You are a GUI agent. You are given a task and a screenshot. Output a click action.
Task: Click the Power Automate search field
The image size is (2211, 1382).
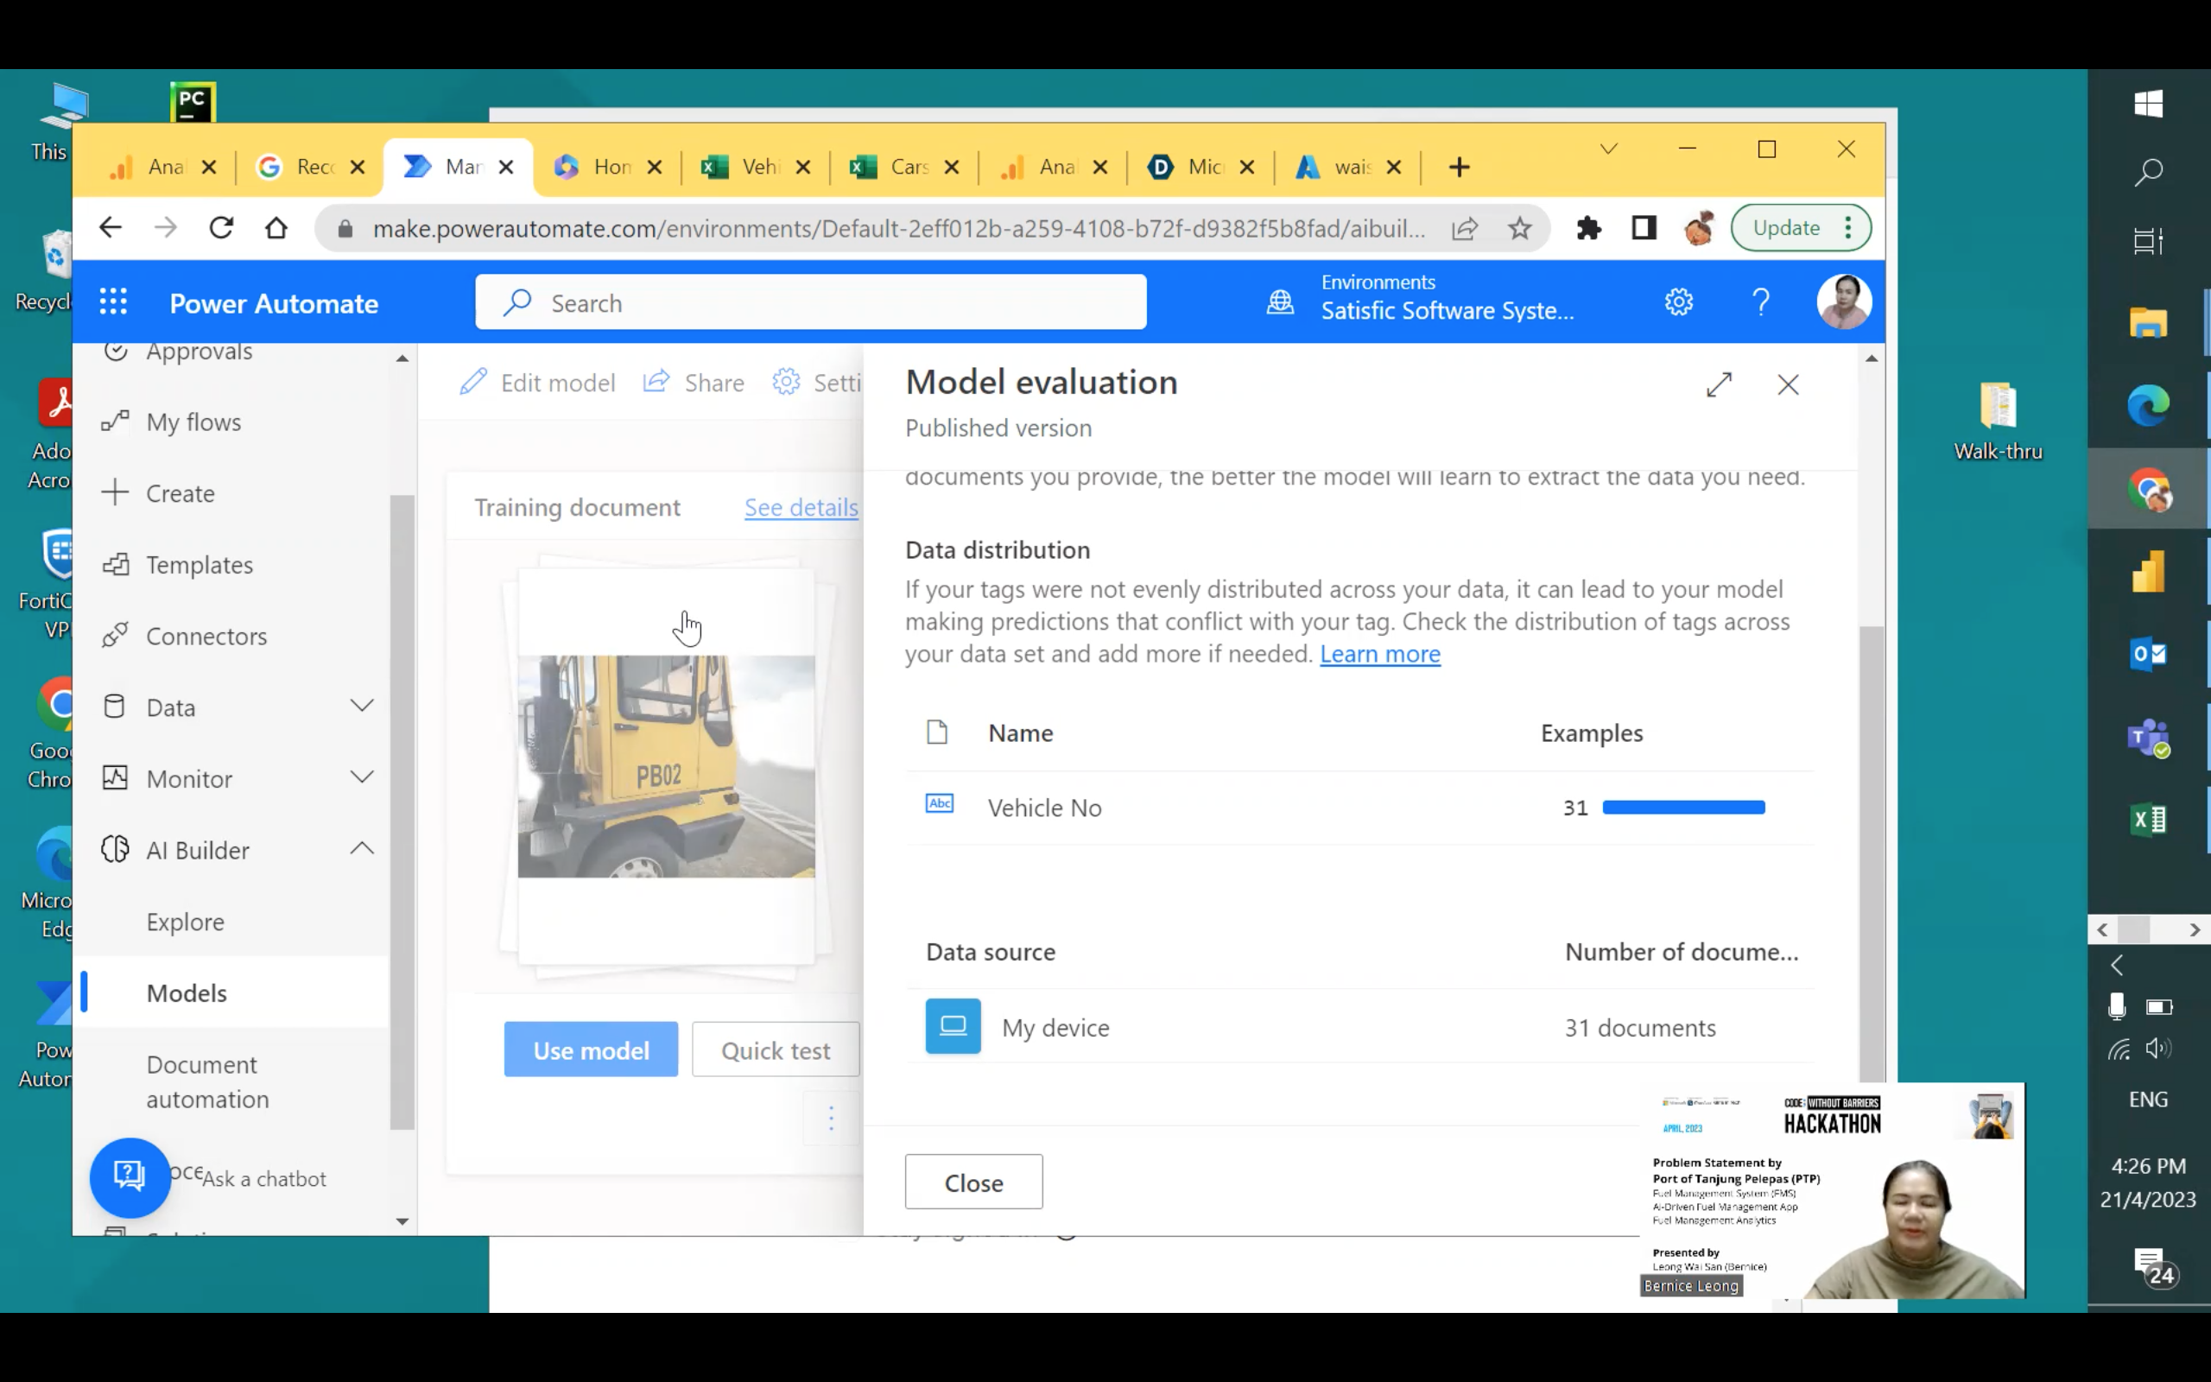tap(810, 301)
